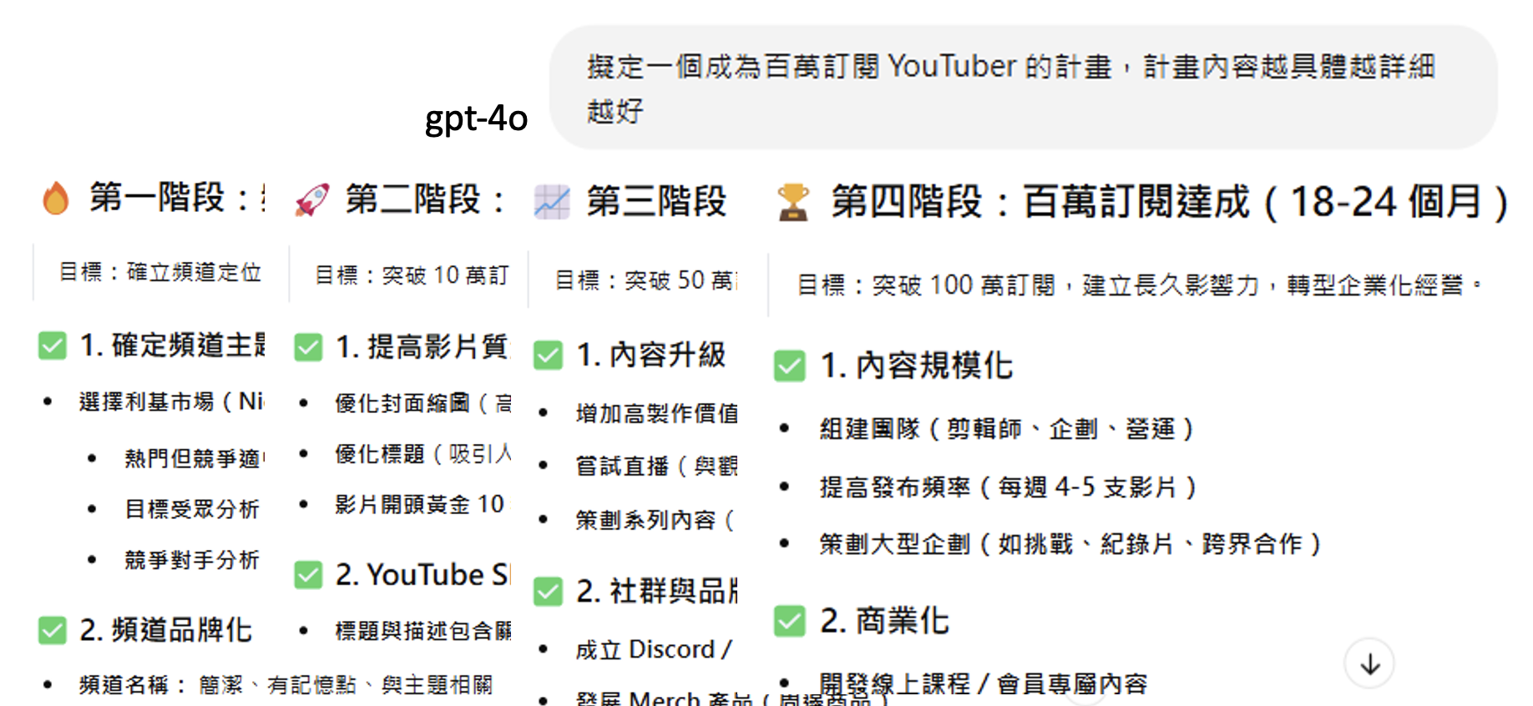
Task: Click the 目標：突破 100 萬訂閱 goal text
Action: pos(1129,285)
